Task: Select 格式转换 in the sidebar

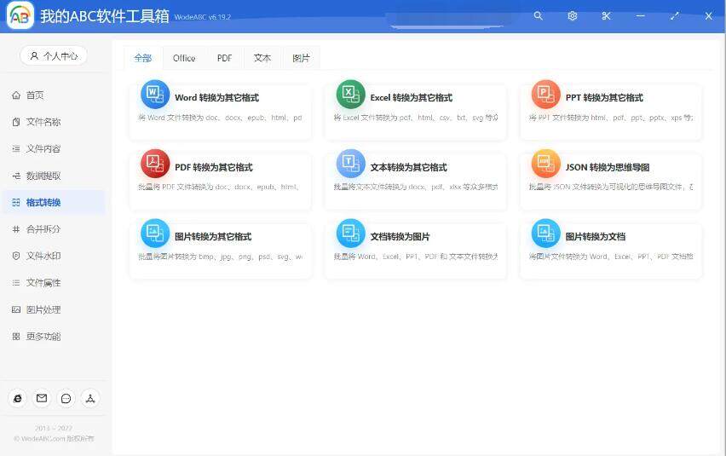Action: tap(53, 202)
